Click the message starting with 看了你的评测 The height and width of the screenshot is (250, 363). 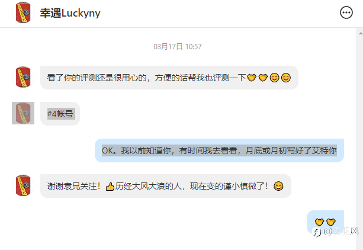point(169,78)
